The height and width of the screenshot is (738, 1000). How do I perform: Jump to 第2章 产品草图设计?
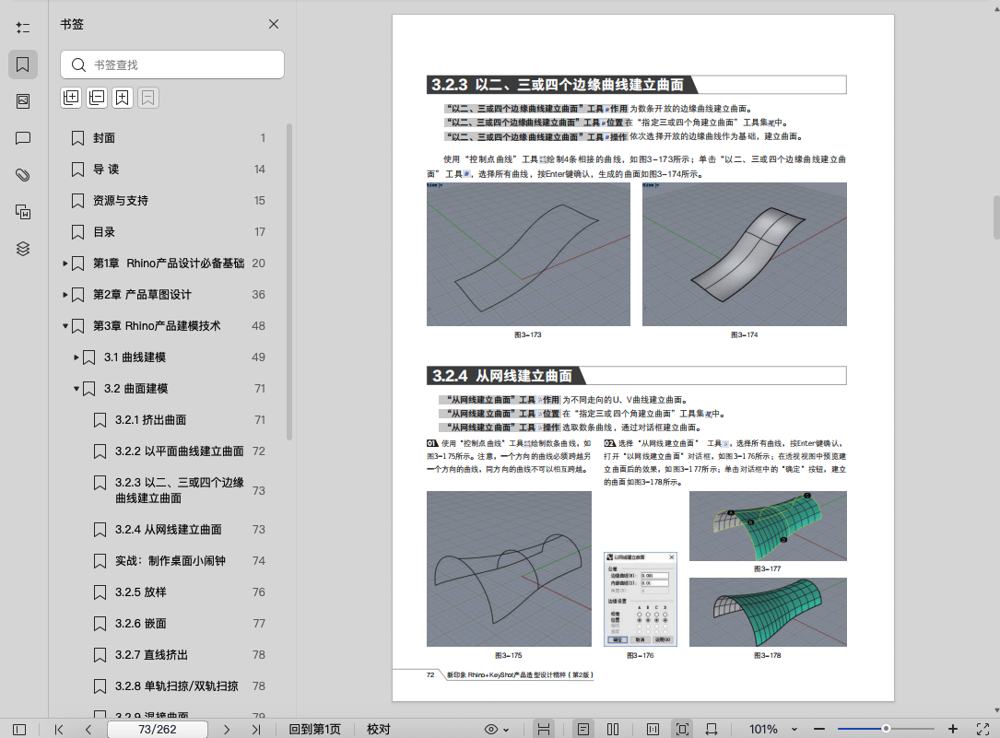coord(142,295)
